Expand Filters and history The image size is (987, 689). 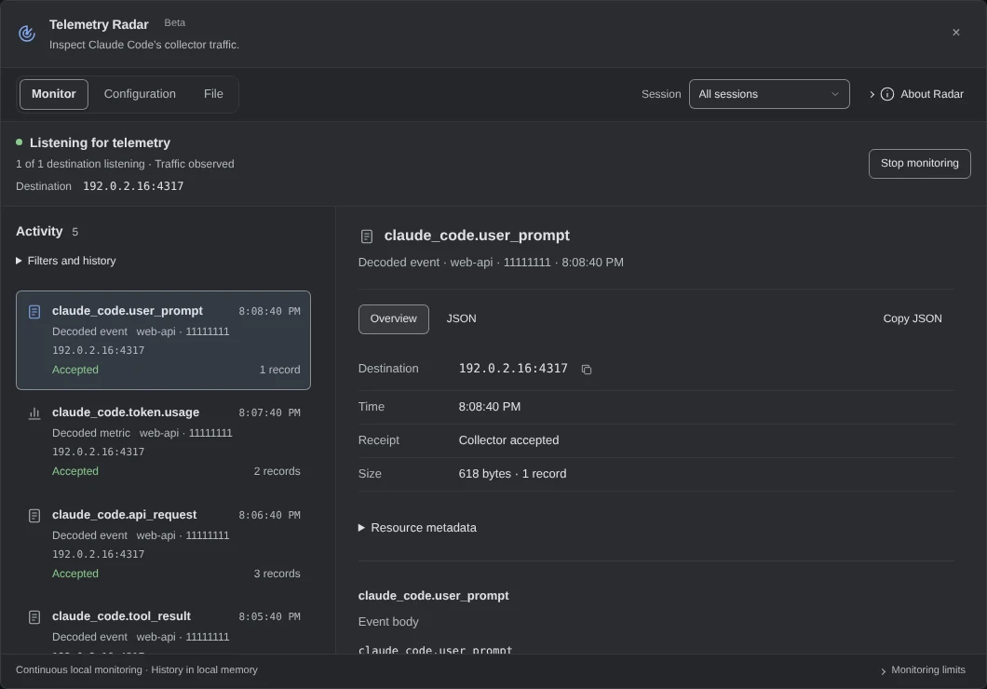coord(66,261)
